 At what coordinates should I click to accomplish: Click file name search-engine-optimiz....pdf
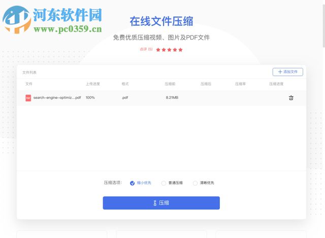click(57, 98)
